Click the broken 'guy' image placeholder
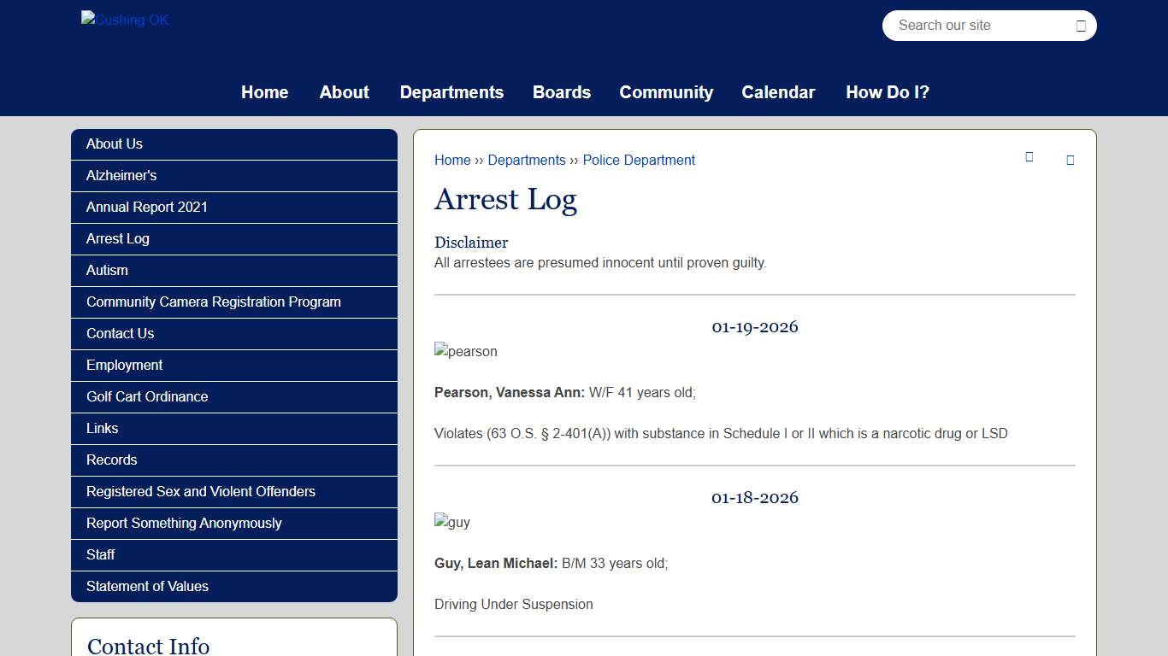1168x656 pixels. click(x=451, y=522)
